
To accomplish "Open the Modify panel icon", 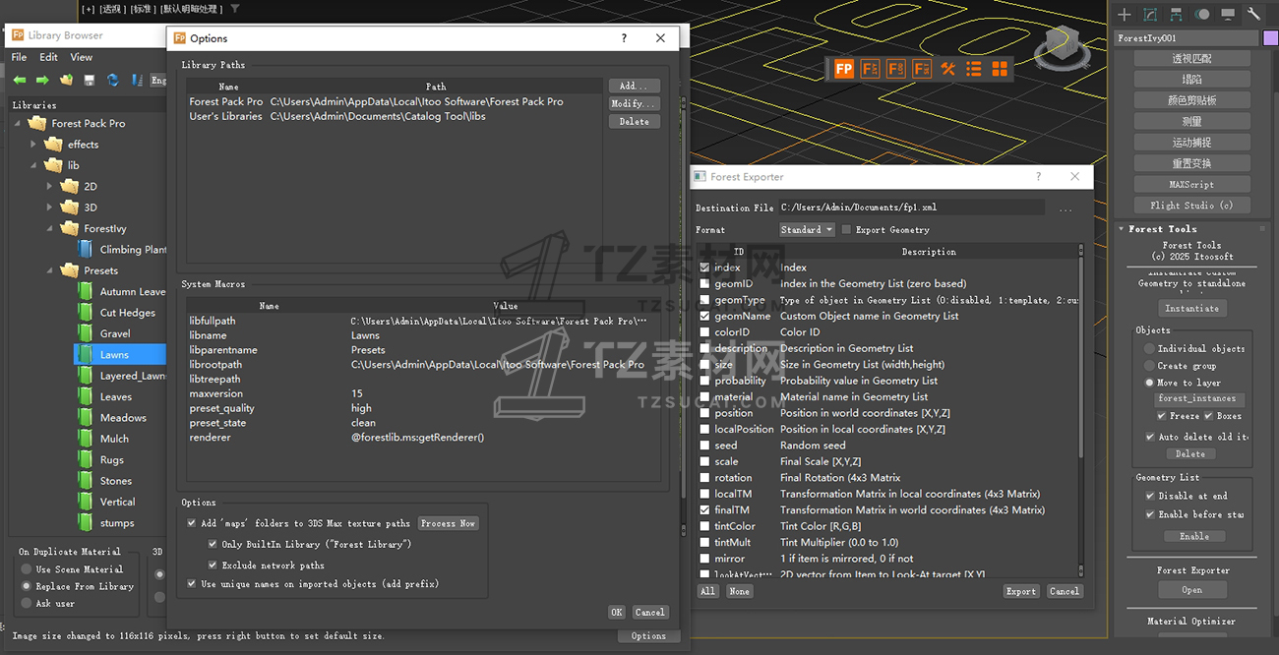I will click(x=1150, y=15).
